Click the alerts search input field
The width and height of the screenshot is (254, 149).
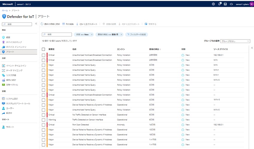tap(57, 34)
